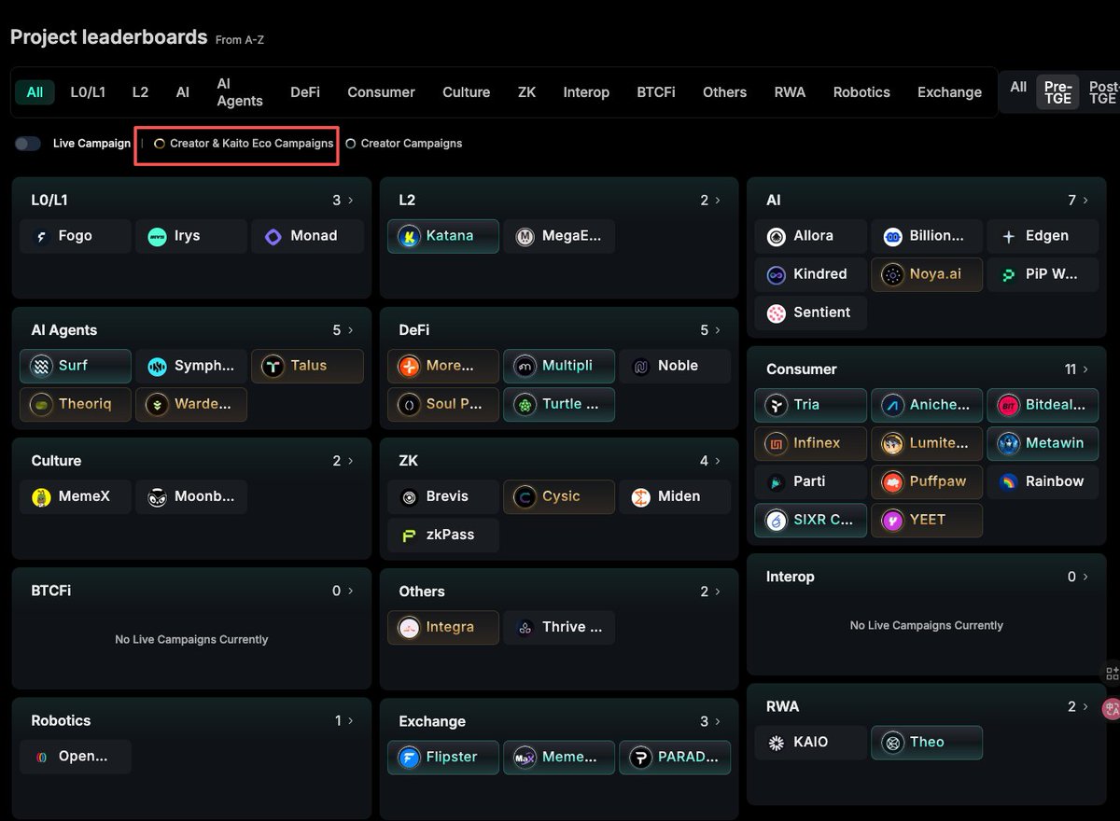
Task: Click the MemeX yellow logo icon
Action: [x=41, y=497]
